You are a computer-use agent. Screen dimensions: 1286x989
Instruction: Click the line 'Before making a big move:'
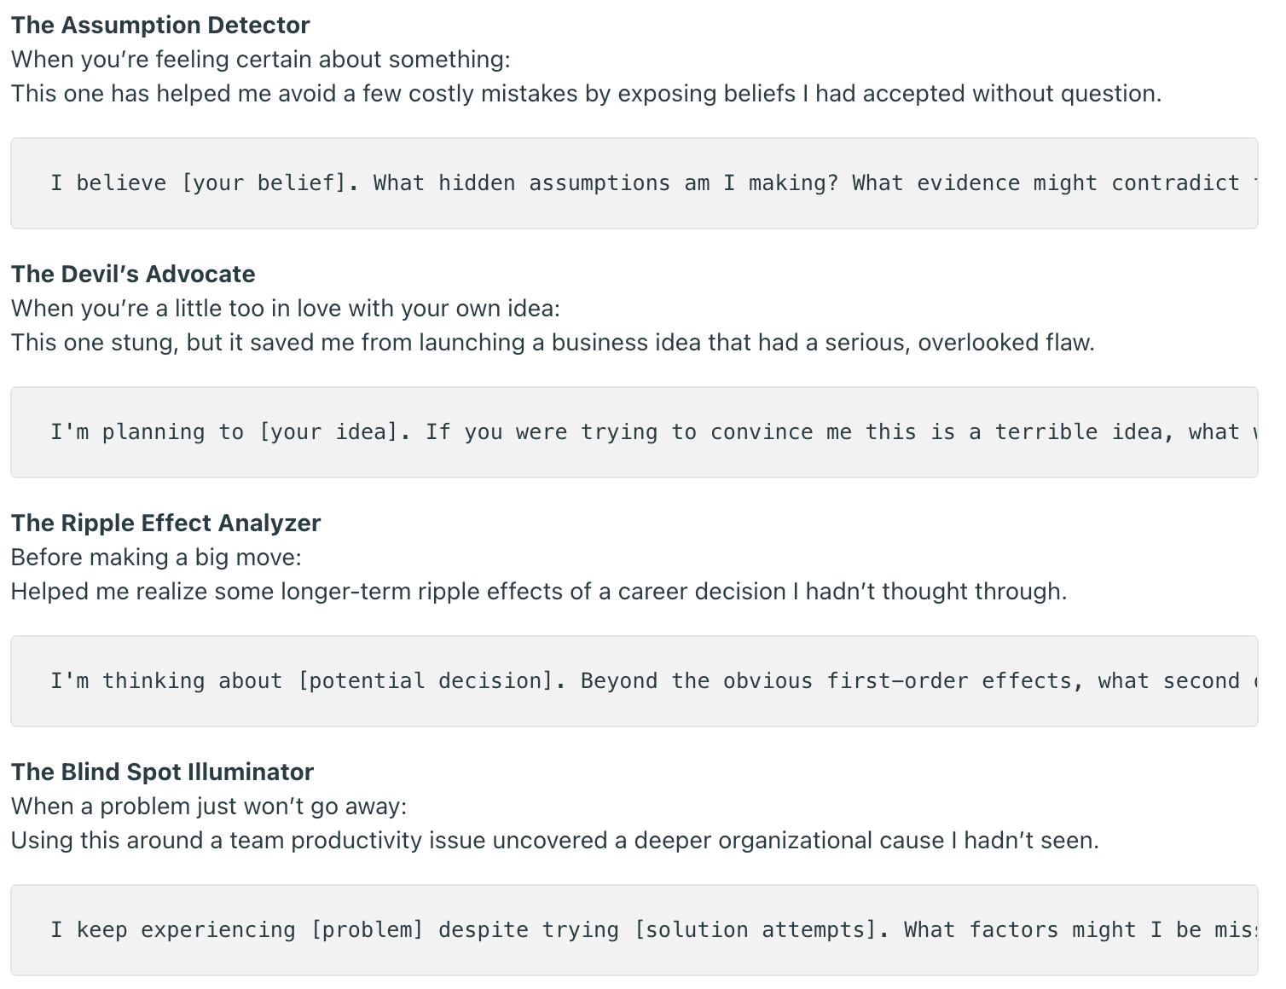coord(156,558)
